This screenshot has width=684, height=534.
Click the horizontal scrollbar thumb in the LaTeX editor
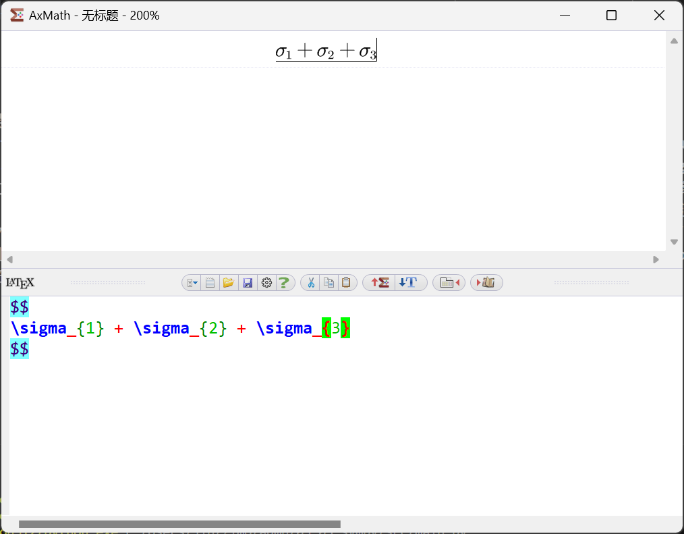[179, 525]
